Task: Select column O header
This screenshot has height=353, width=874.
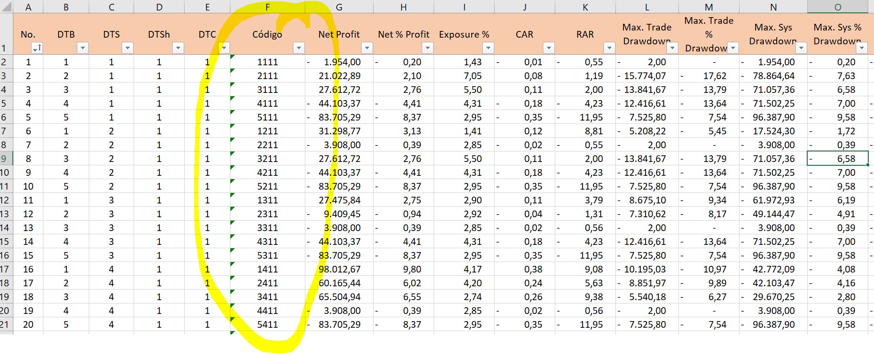Action: point(837,7)
